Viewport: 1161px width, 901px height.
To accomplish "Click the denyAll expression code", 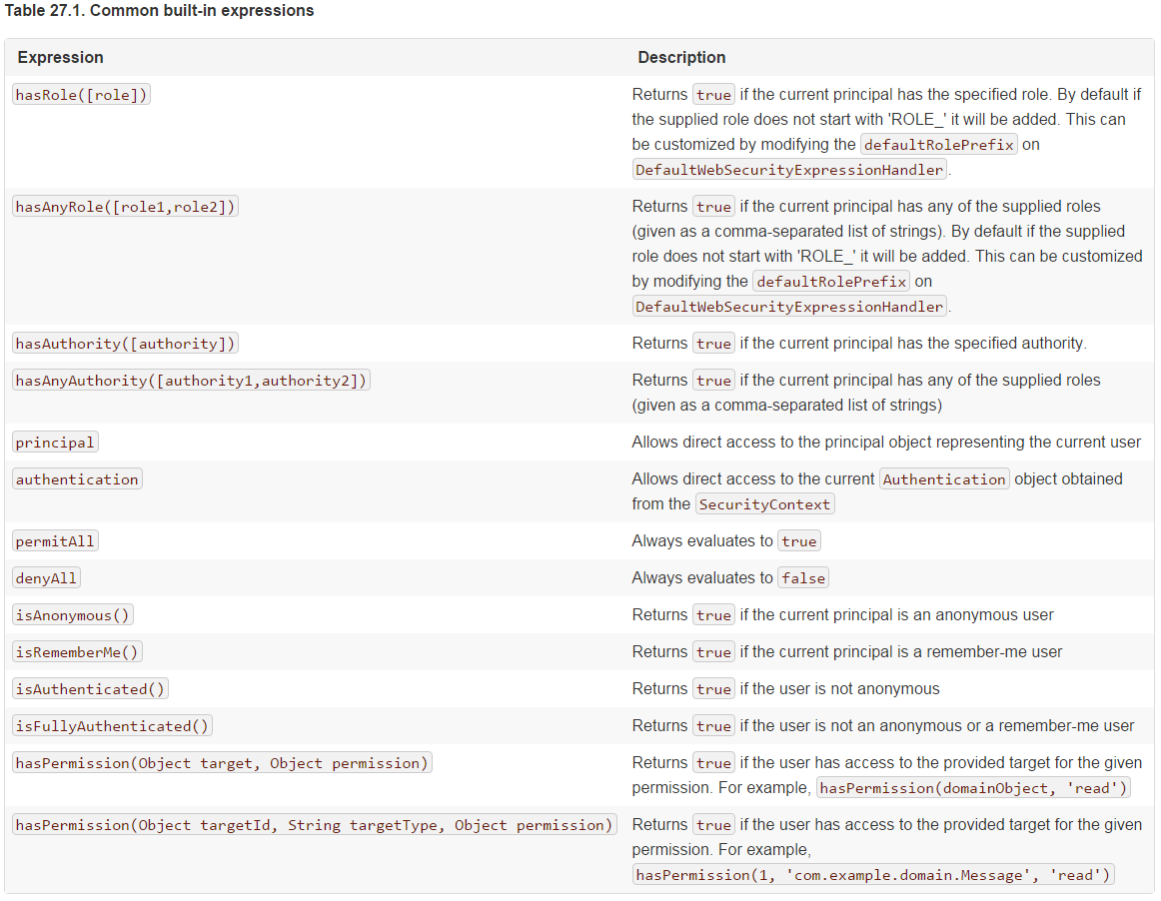I will (x=46, y=578).
